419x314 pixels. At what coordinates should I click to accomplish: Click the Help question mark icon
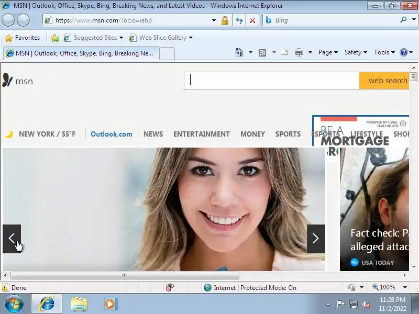pos(403,52)
